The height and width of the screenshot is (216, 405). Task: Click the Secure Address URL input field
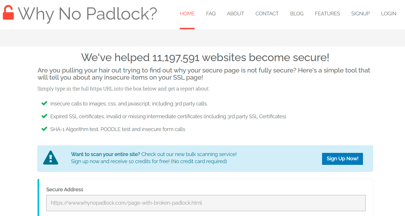[206, 203]
